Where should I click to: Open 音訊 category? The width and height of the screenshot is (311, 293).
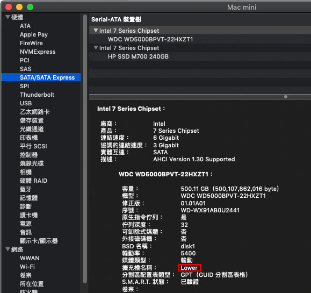click(x=26, y=232)
